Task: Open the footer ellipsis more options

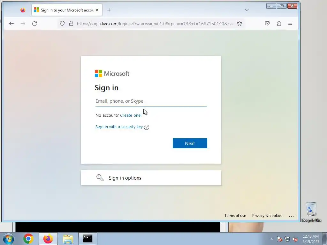Action: [x=292, y=216]
